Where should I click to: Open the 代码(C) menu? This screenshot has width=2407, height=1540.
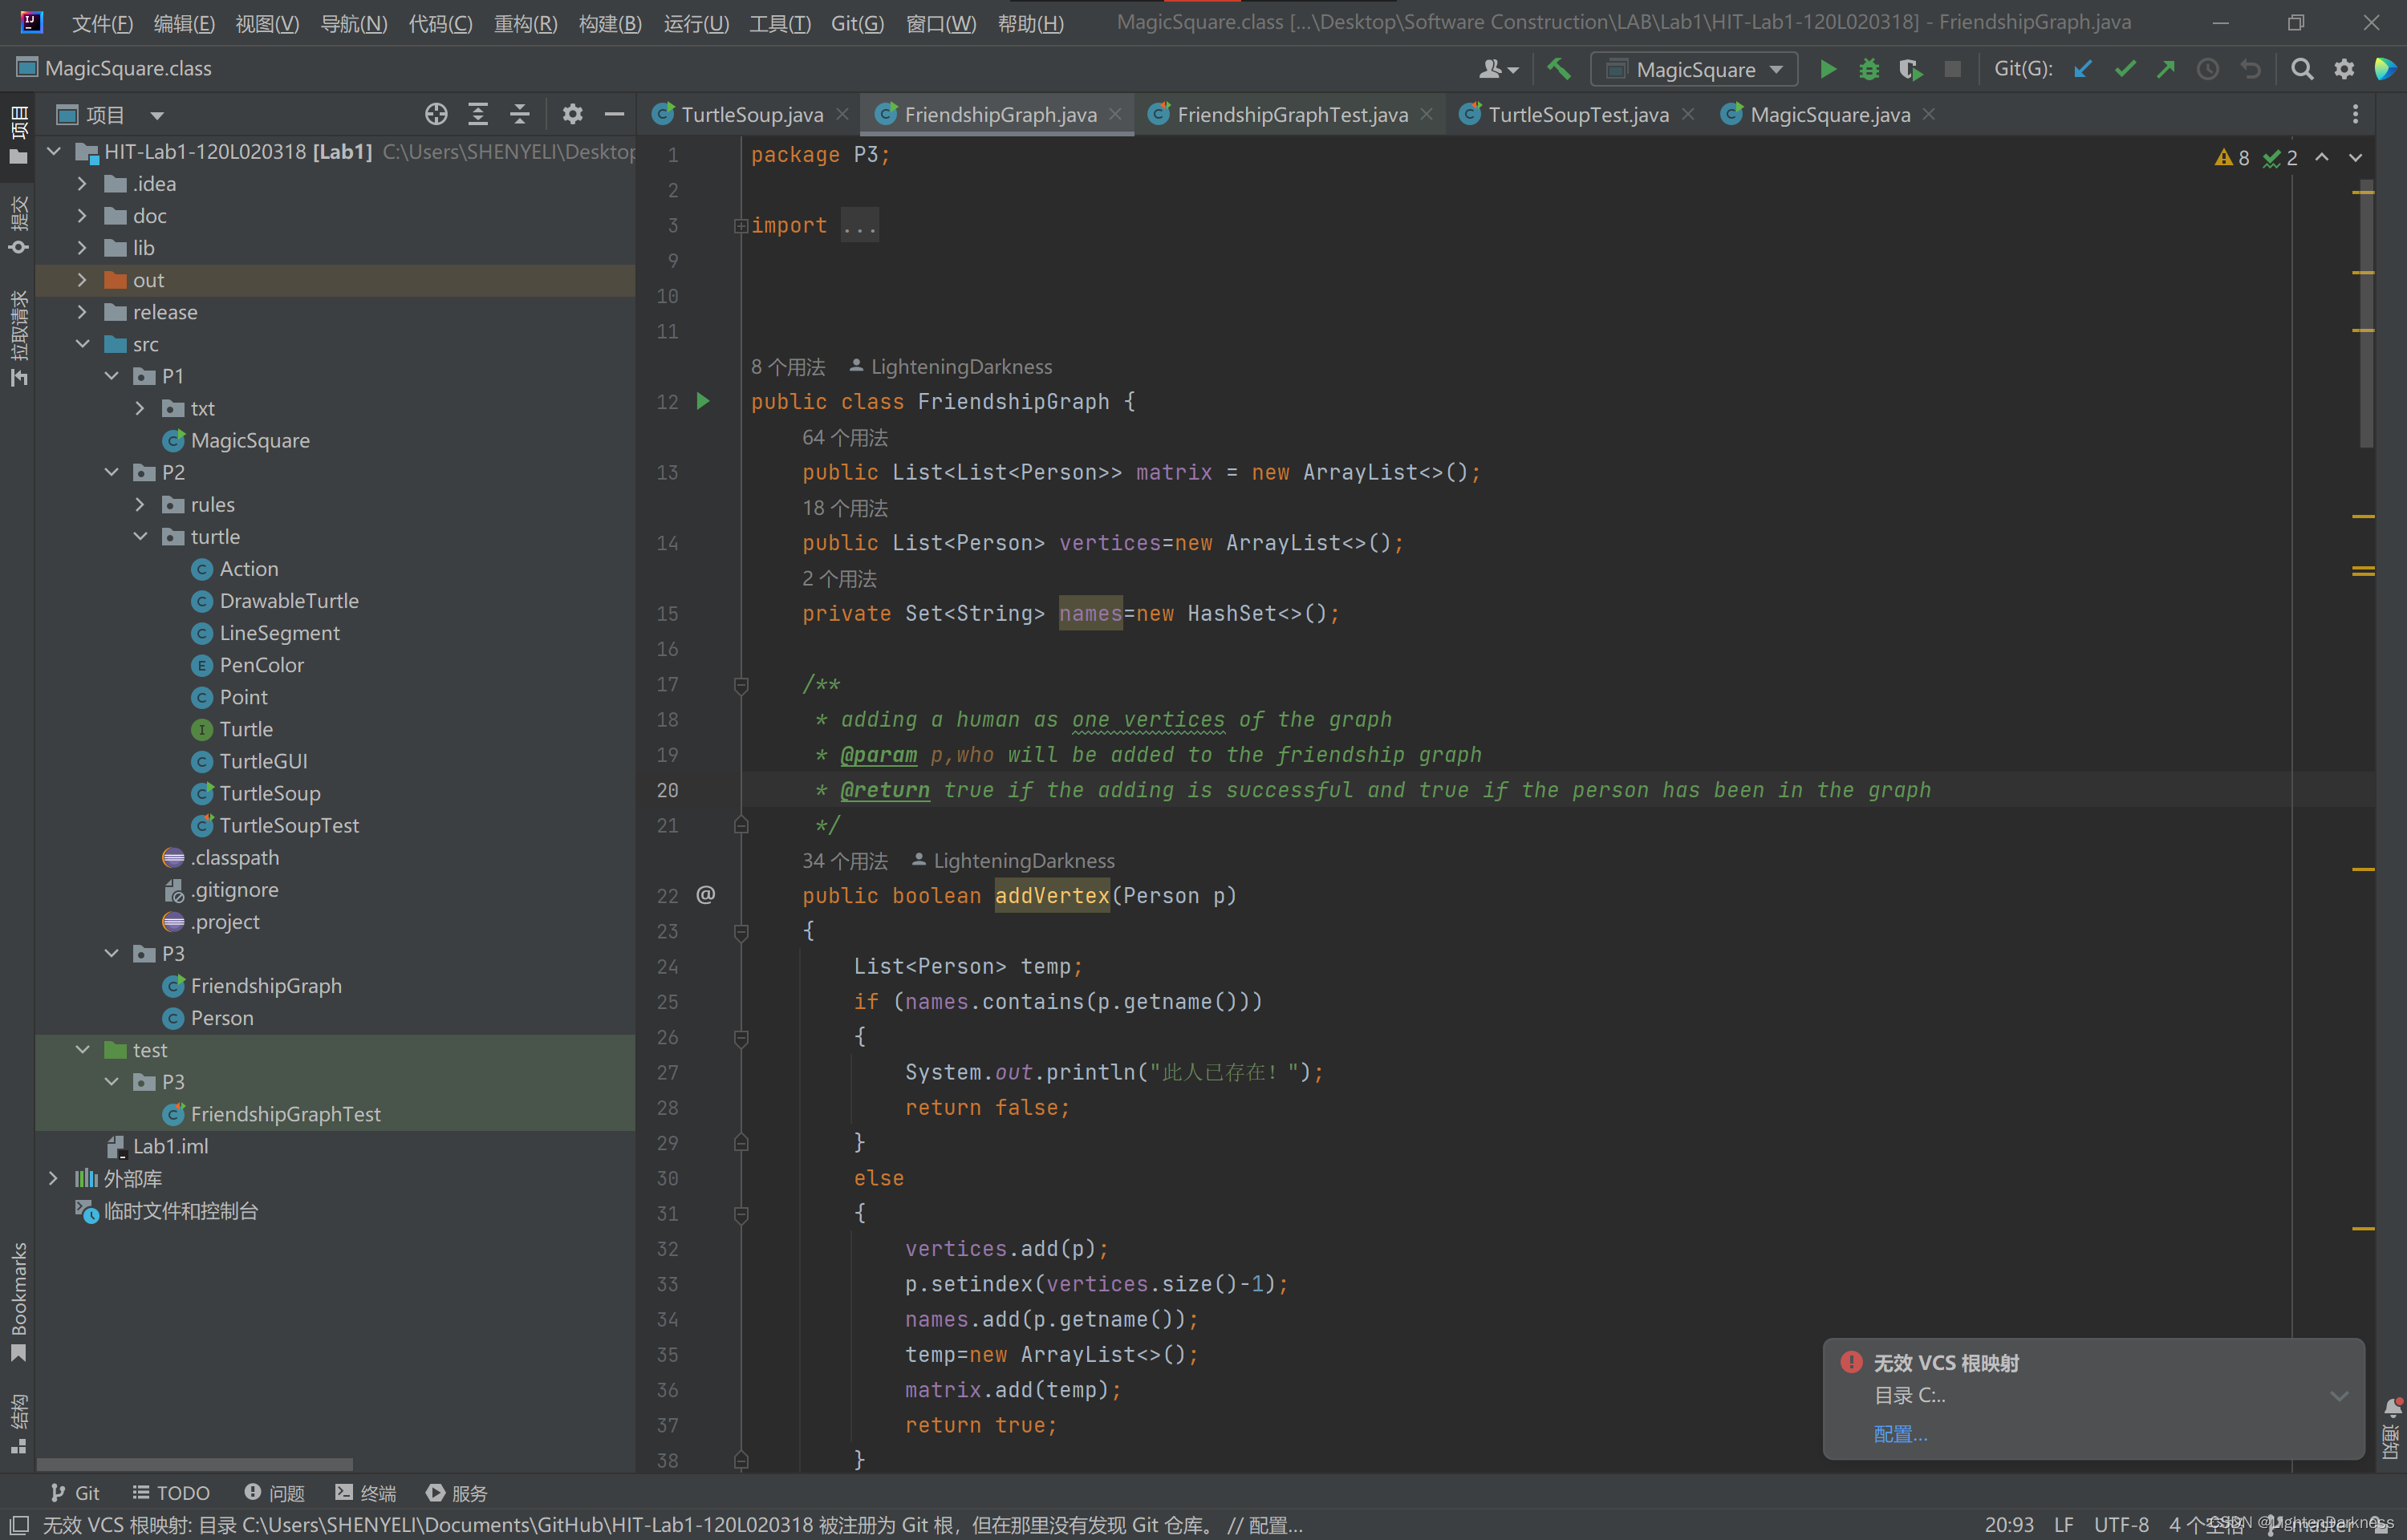tap(440, 23)
